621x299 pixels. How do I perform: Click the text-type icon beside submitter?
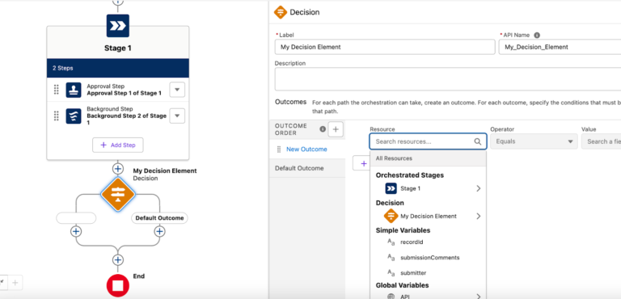point(391,273)
